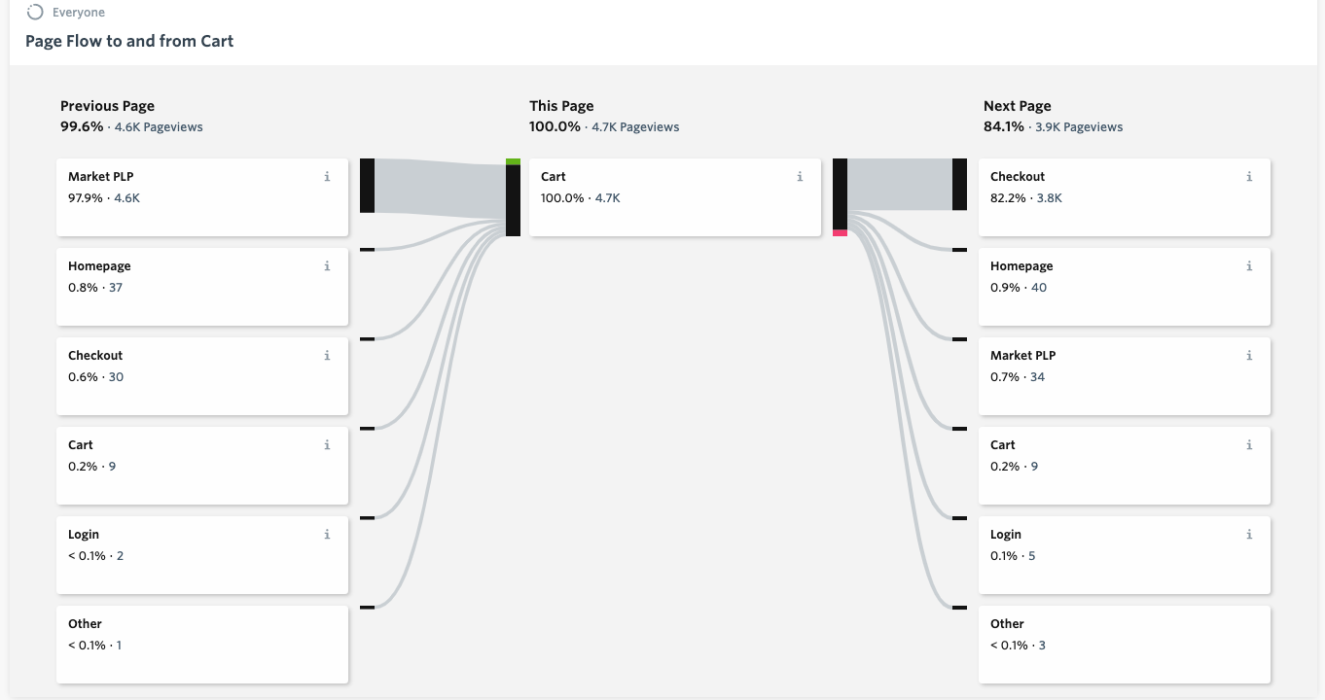
Task: Open next page Other card
Action: tap(1125, 645)
